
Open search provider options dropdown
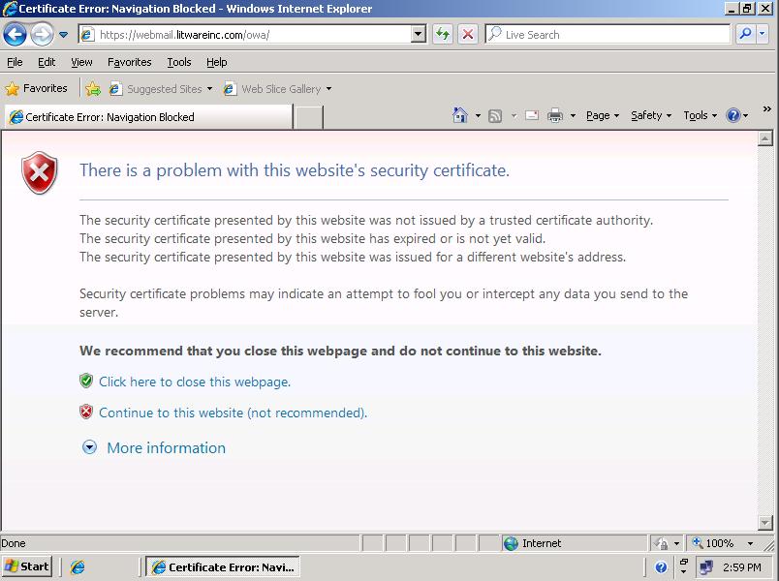[763, 34]
